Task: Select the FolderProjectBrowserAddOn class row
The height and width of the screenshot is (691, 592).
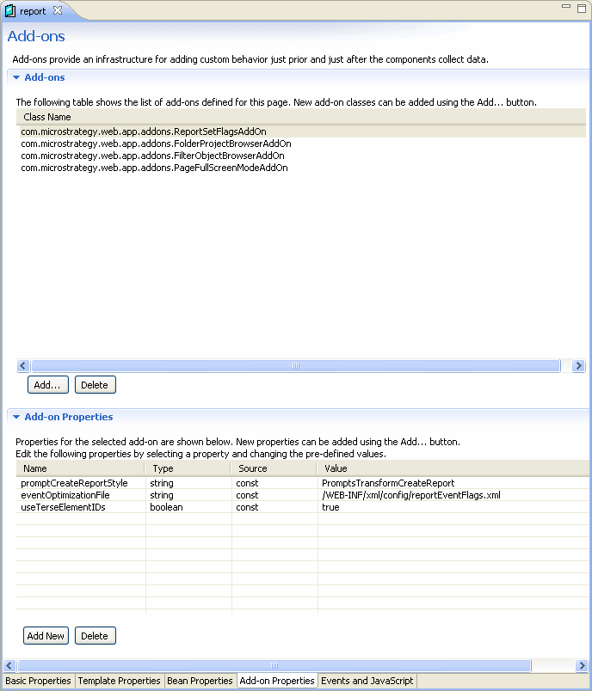Action: coord(303,144)
